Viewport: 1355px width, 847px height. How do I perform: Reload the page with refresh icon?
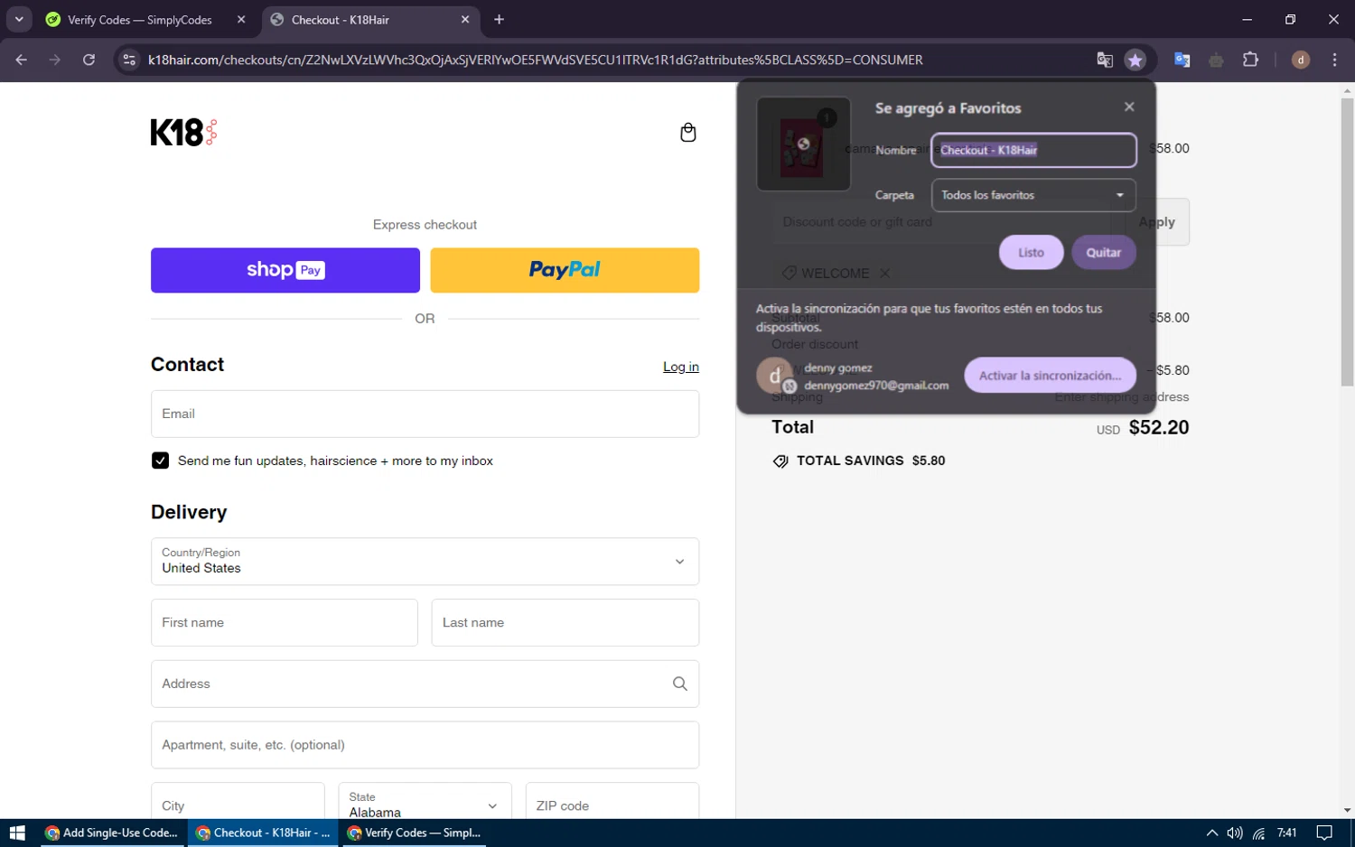[x=89, y=60]
